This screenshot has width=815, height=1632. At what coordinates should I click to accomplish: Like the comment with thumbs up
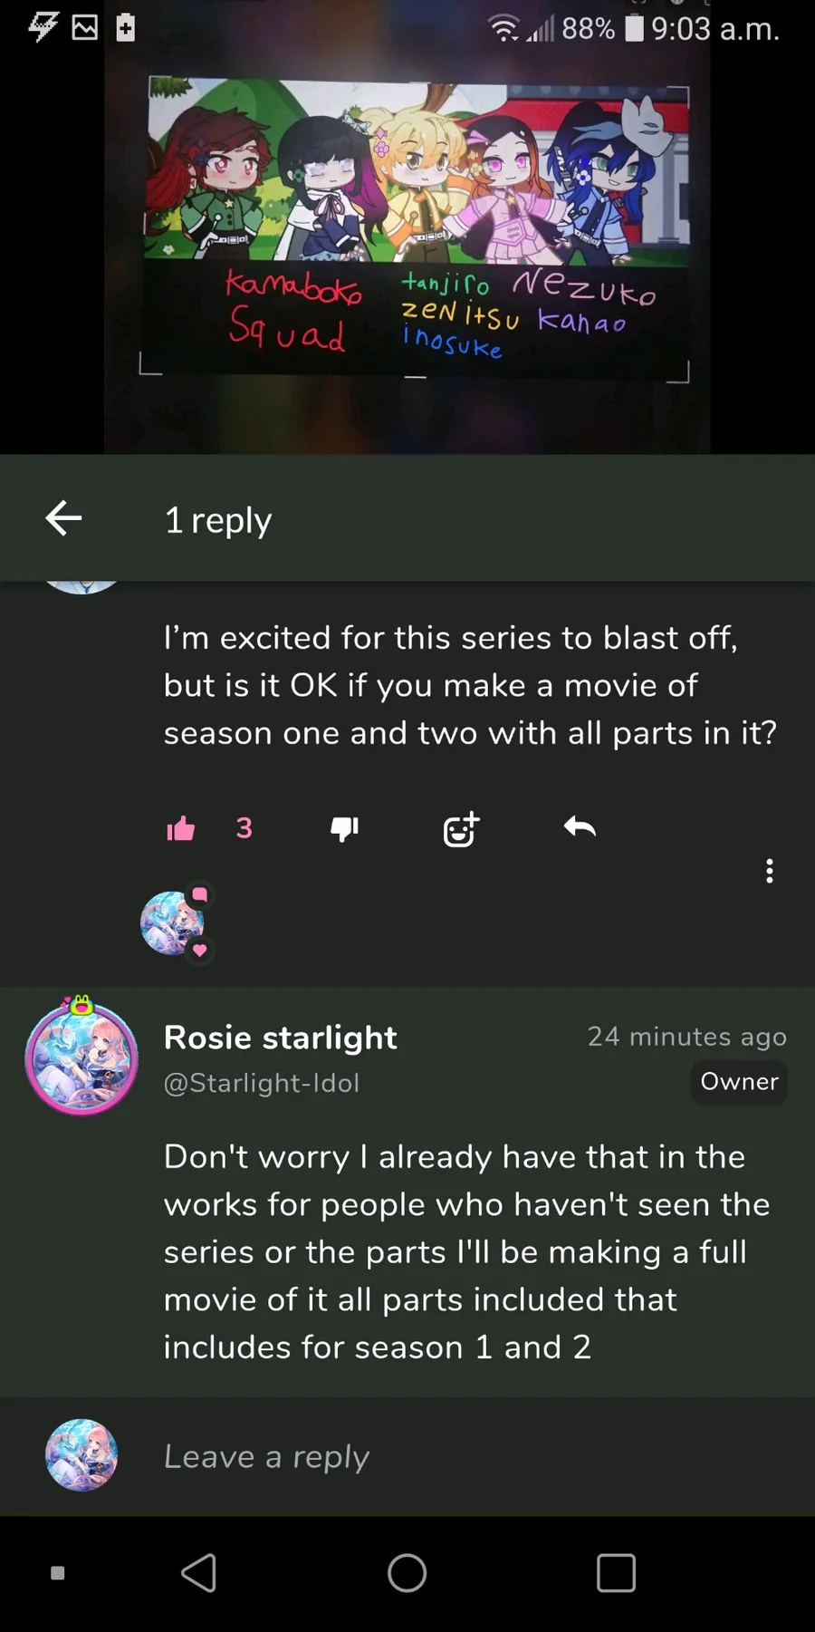tap(181, 828)
